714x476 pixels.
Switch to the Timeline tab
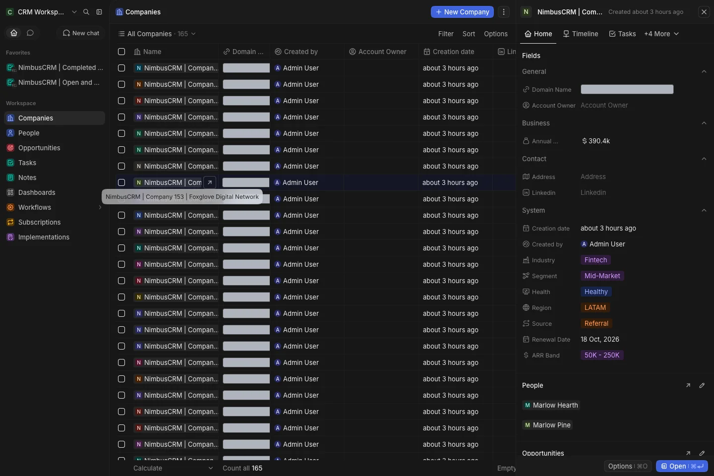click(581, 34)
